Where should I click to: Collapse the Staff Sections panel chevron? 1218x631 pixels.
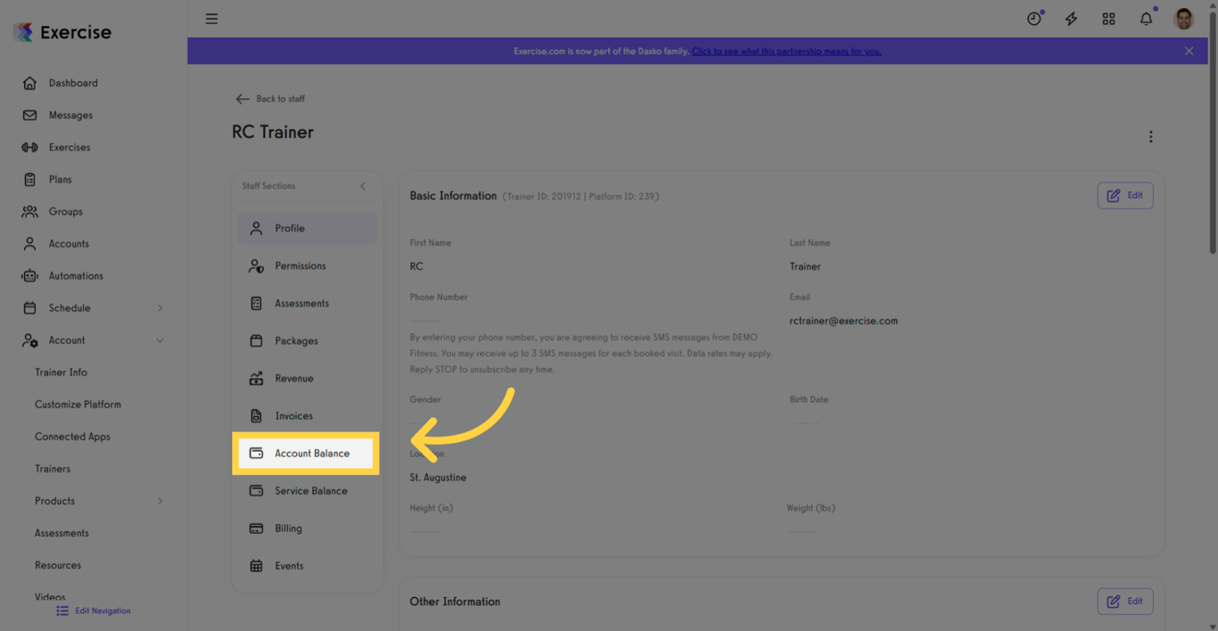click(362, 186)
